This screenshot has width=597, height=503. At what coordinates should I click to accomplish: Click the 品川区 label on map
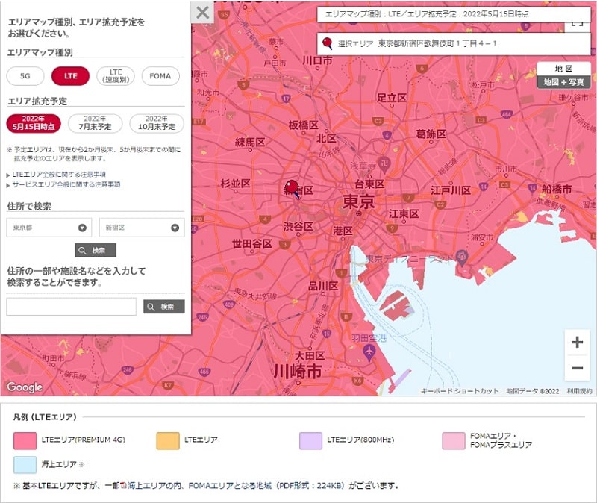pyautogui.click(x=323, y=287)
